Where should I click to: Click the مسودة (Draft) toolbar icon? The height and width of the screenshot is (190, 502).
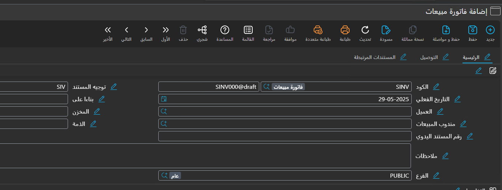click(386, 30)
